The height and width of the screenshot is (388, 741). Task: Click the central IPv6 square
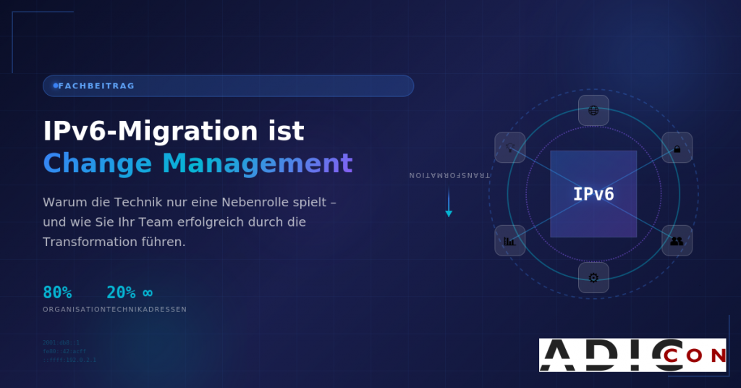pos(593,194)
